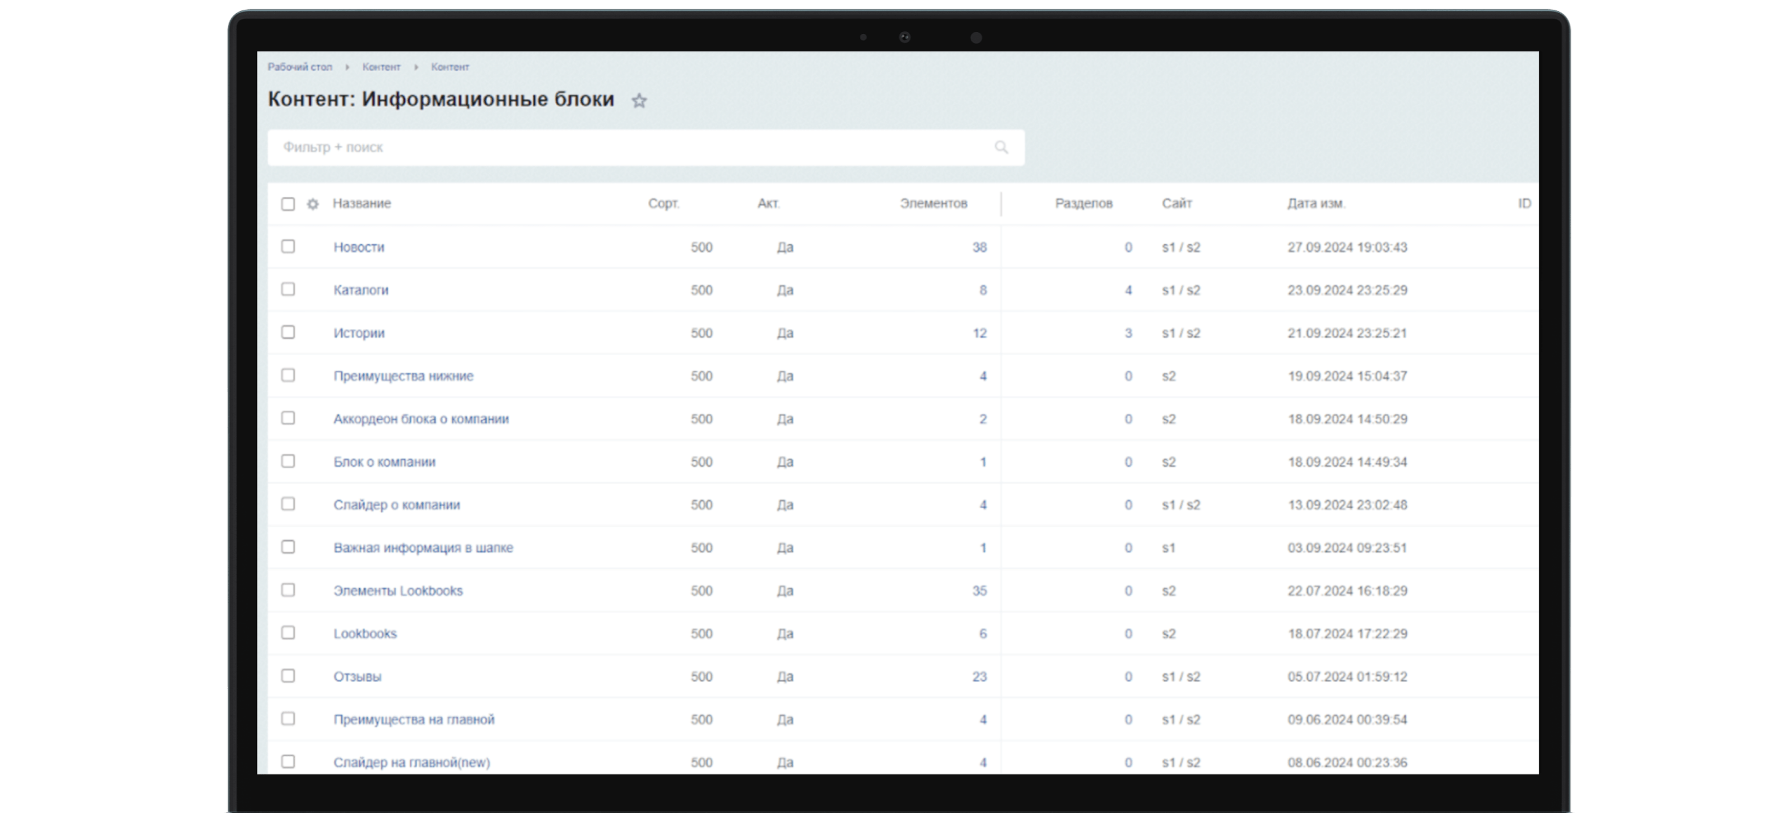Toggle the select-all header checkbox

[x=288, y=205]
